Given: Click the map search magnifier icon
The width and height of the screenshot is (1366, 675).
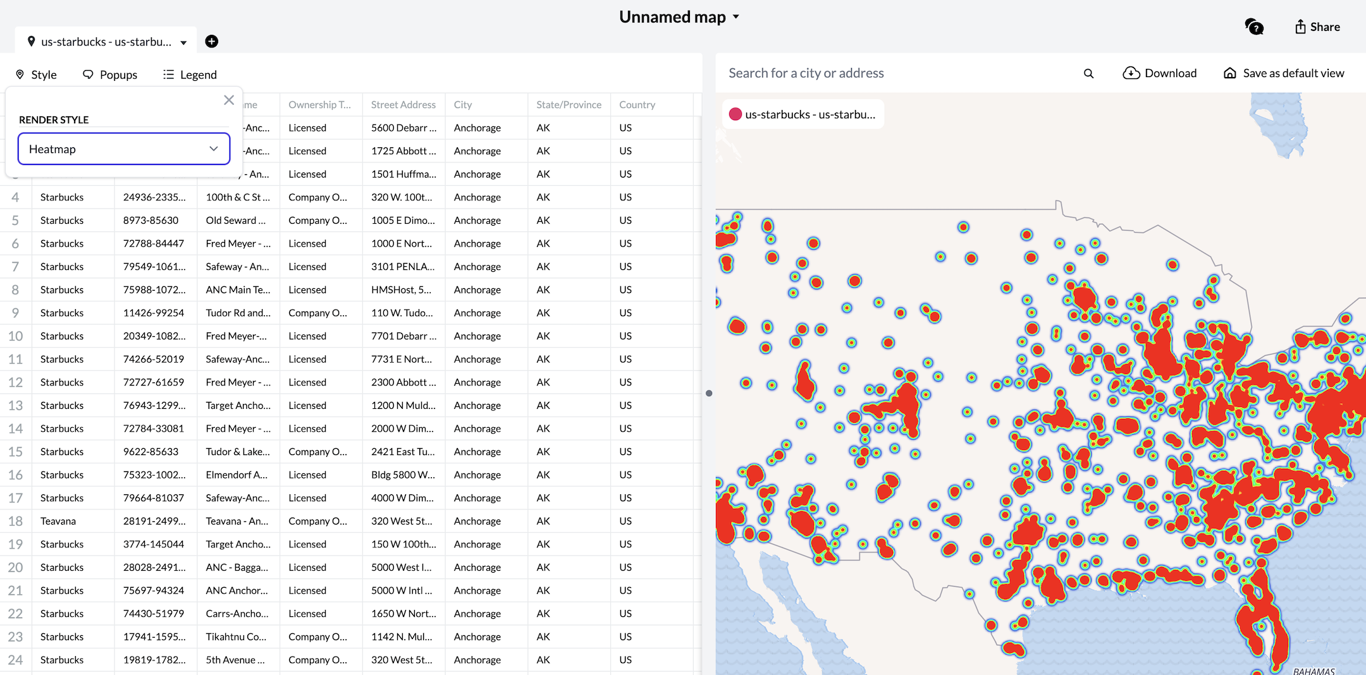Looking at the screenshot, I should [x=1088, y=73].
